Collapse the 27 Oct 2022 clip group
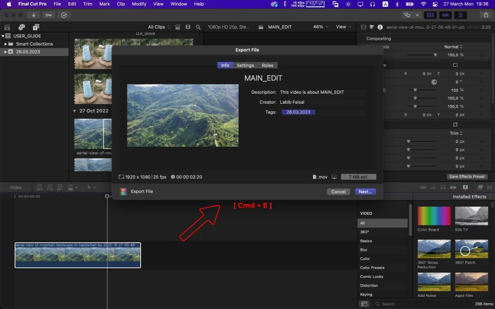 tap(74, 111)
